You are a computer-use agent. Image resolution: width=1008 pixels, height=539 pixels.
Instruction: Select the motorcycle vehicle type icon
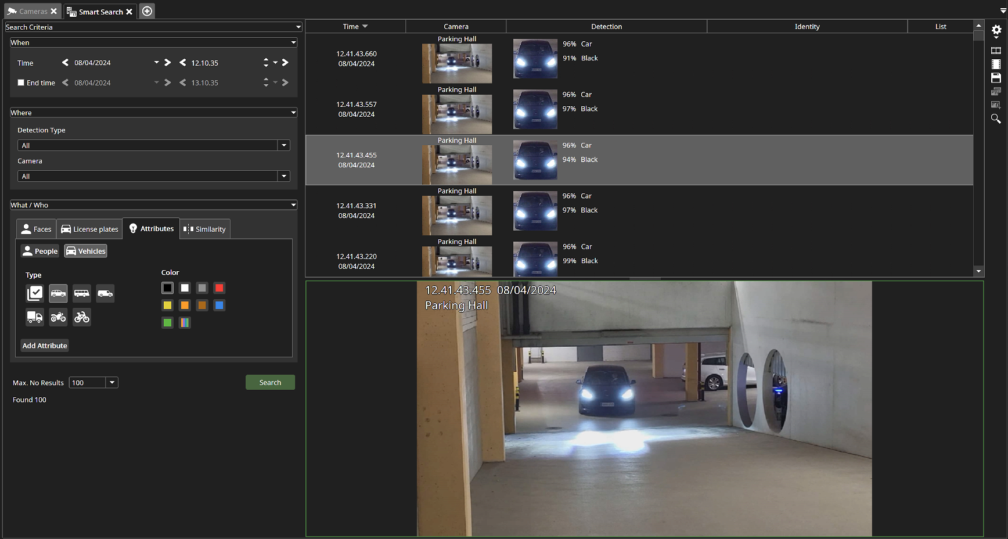(58, 317)
